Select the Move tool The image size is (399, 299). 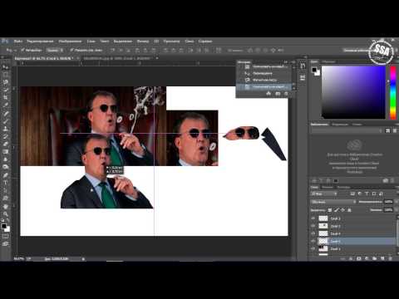(5, 66)
